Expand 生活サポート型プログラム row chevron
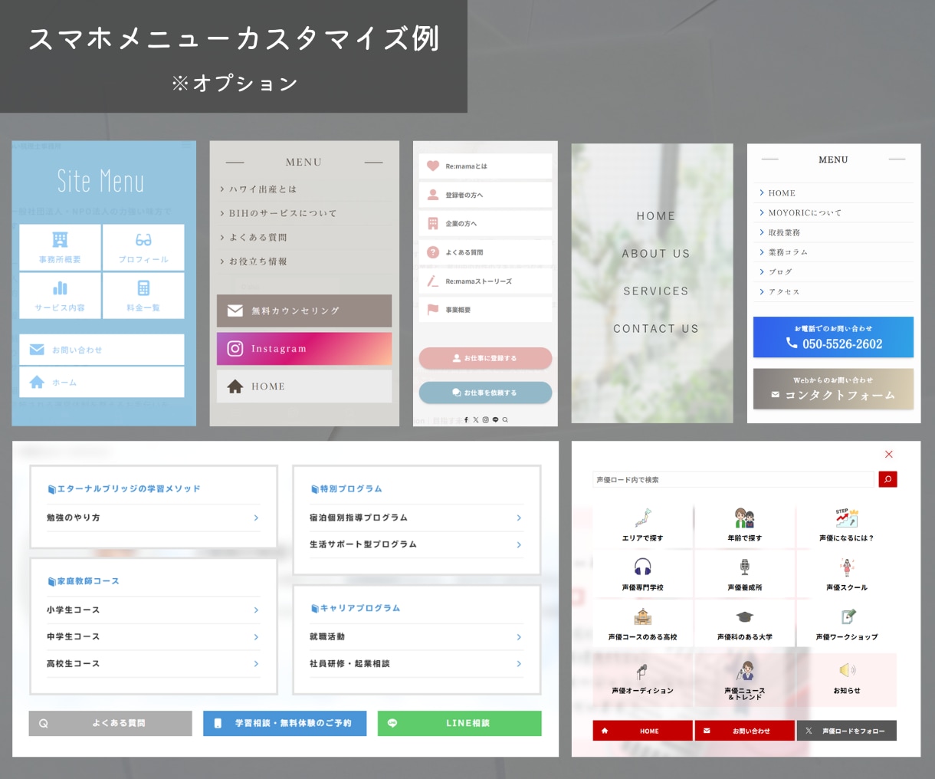 point(519,544)
